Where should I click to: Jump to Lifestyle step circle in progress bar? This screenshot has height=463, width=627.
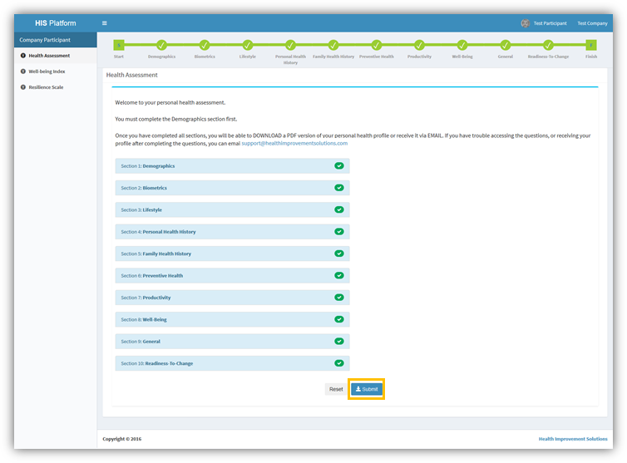point(248,45)
